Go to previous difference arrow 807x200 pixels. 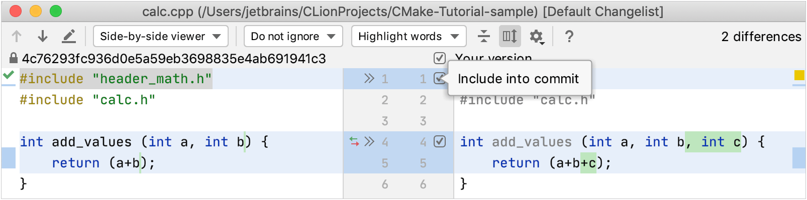point(17,36)
